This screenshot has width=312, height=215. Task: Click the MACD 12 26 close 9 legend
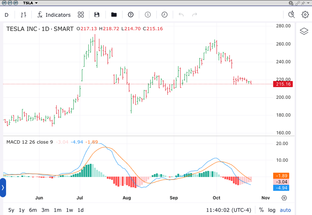coord(30,142)
